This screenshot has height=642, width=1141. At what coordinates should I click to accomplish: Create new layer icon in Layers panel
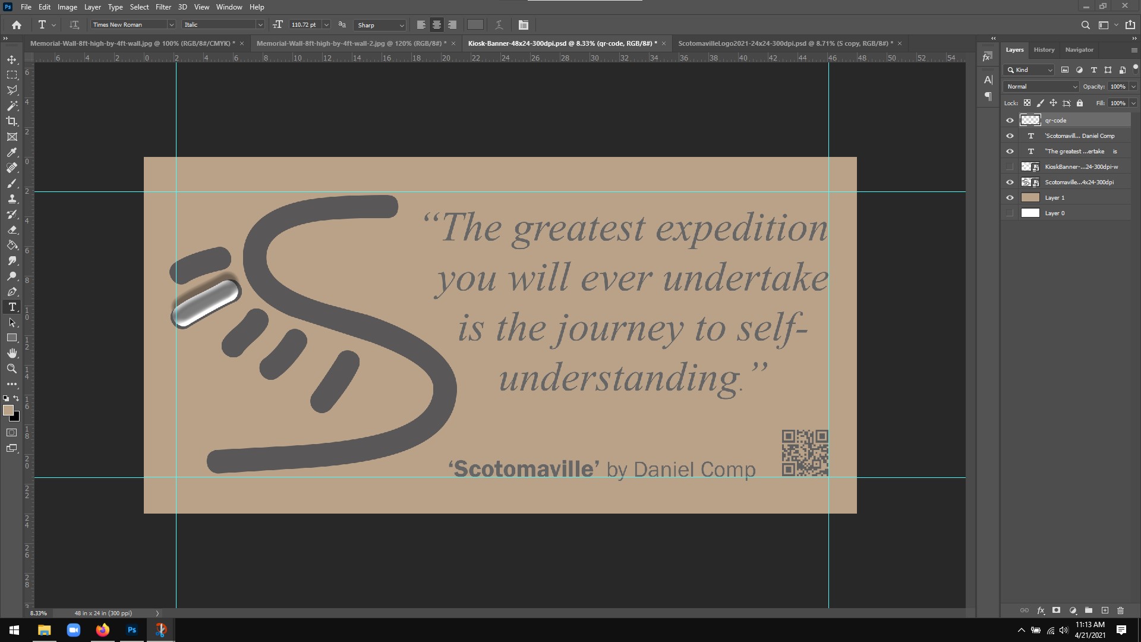tap(1105, 610)
